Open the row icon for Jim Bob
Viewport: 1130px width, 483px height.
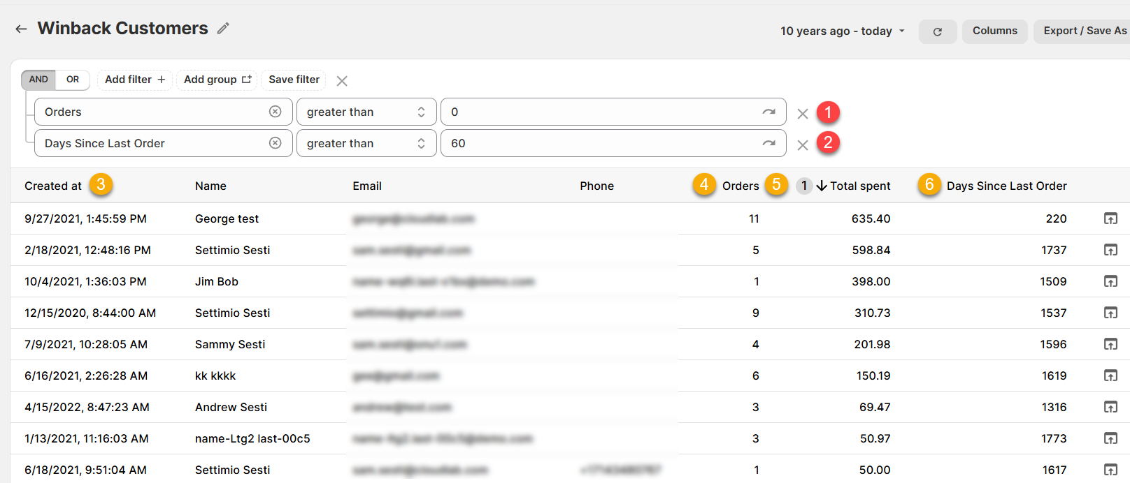(1110, 281)
